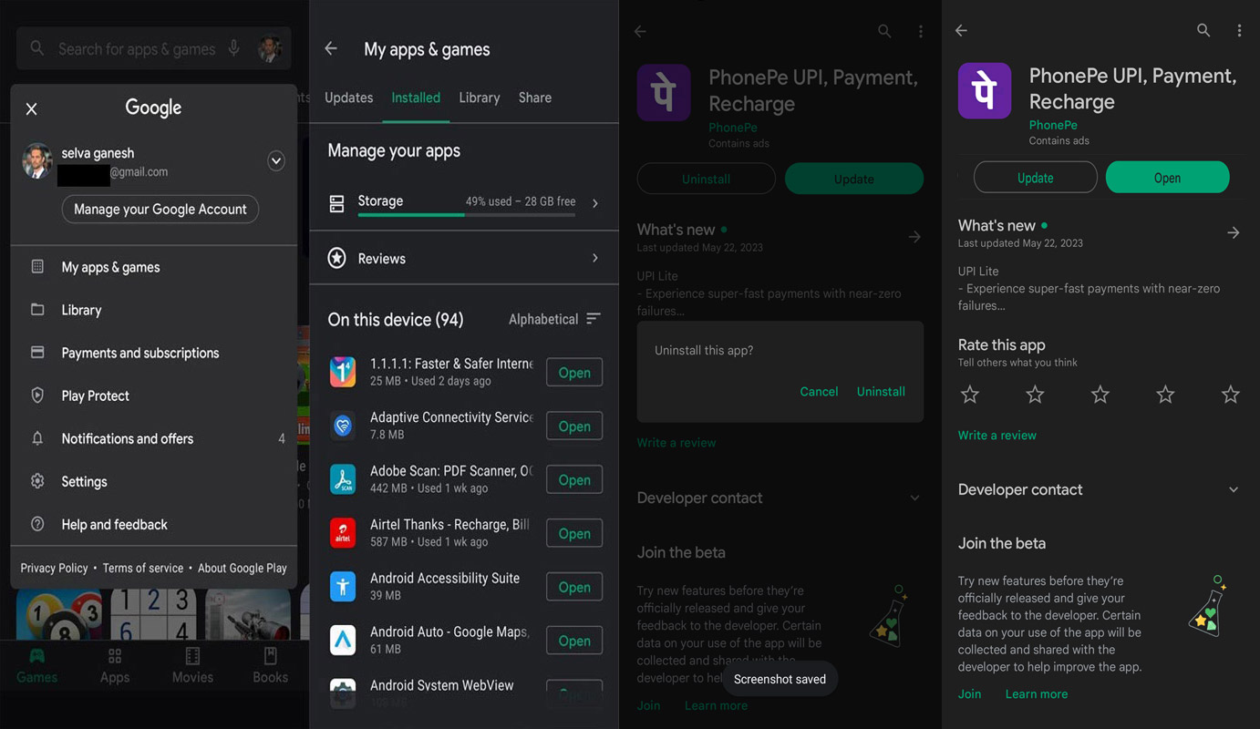Viewport: 1260px width, 729px height.
Task: Select the Library tab in My apps
Action: (480, 98)
